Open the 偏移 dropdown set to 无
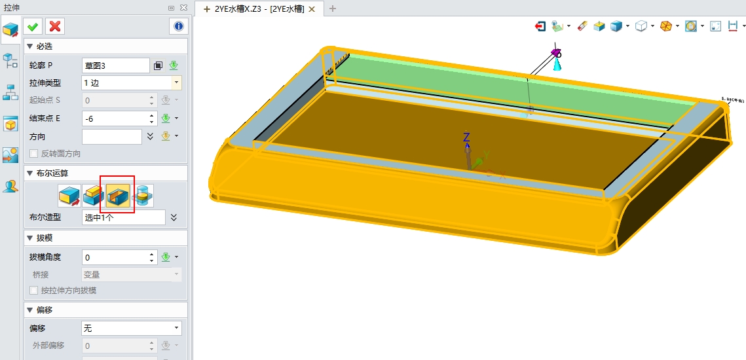Viewport: 746px width, 360px height. click(176, 329)
